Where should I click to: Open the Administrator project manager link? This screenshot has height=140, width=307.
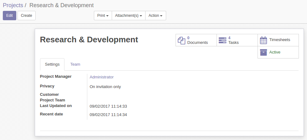coord(102,77)
